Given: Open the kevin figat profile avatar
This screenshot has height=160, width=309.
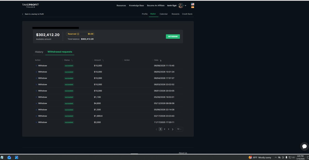Looking at the screenshot, I should (181, 6).
